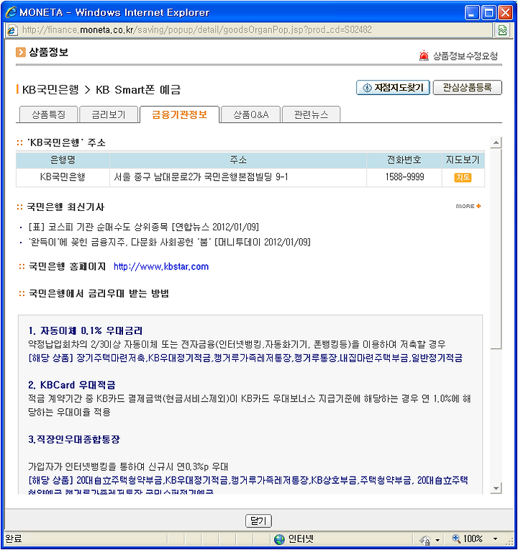518x550 pixels.
Task: Click the scroll up arrow of content pane
Action: pos(496,143)
